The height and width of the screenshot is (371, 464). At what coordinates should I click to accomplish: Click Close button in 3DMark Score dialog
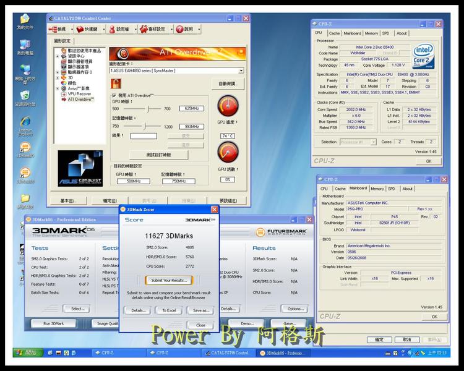(200, 325)
